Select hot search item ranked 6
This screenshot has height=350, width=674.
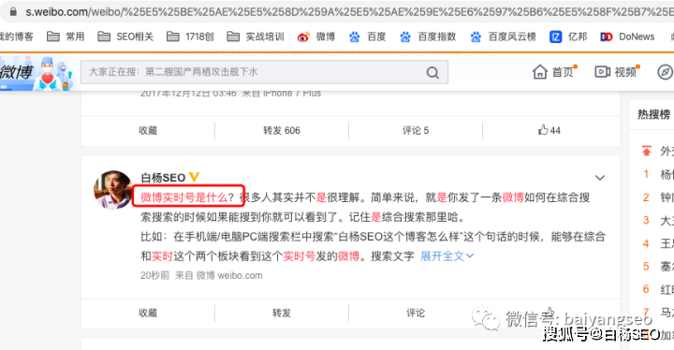coord(658,289)
